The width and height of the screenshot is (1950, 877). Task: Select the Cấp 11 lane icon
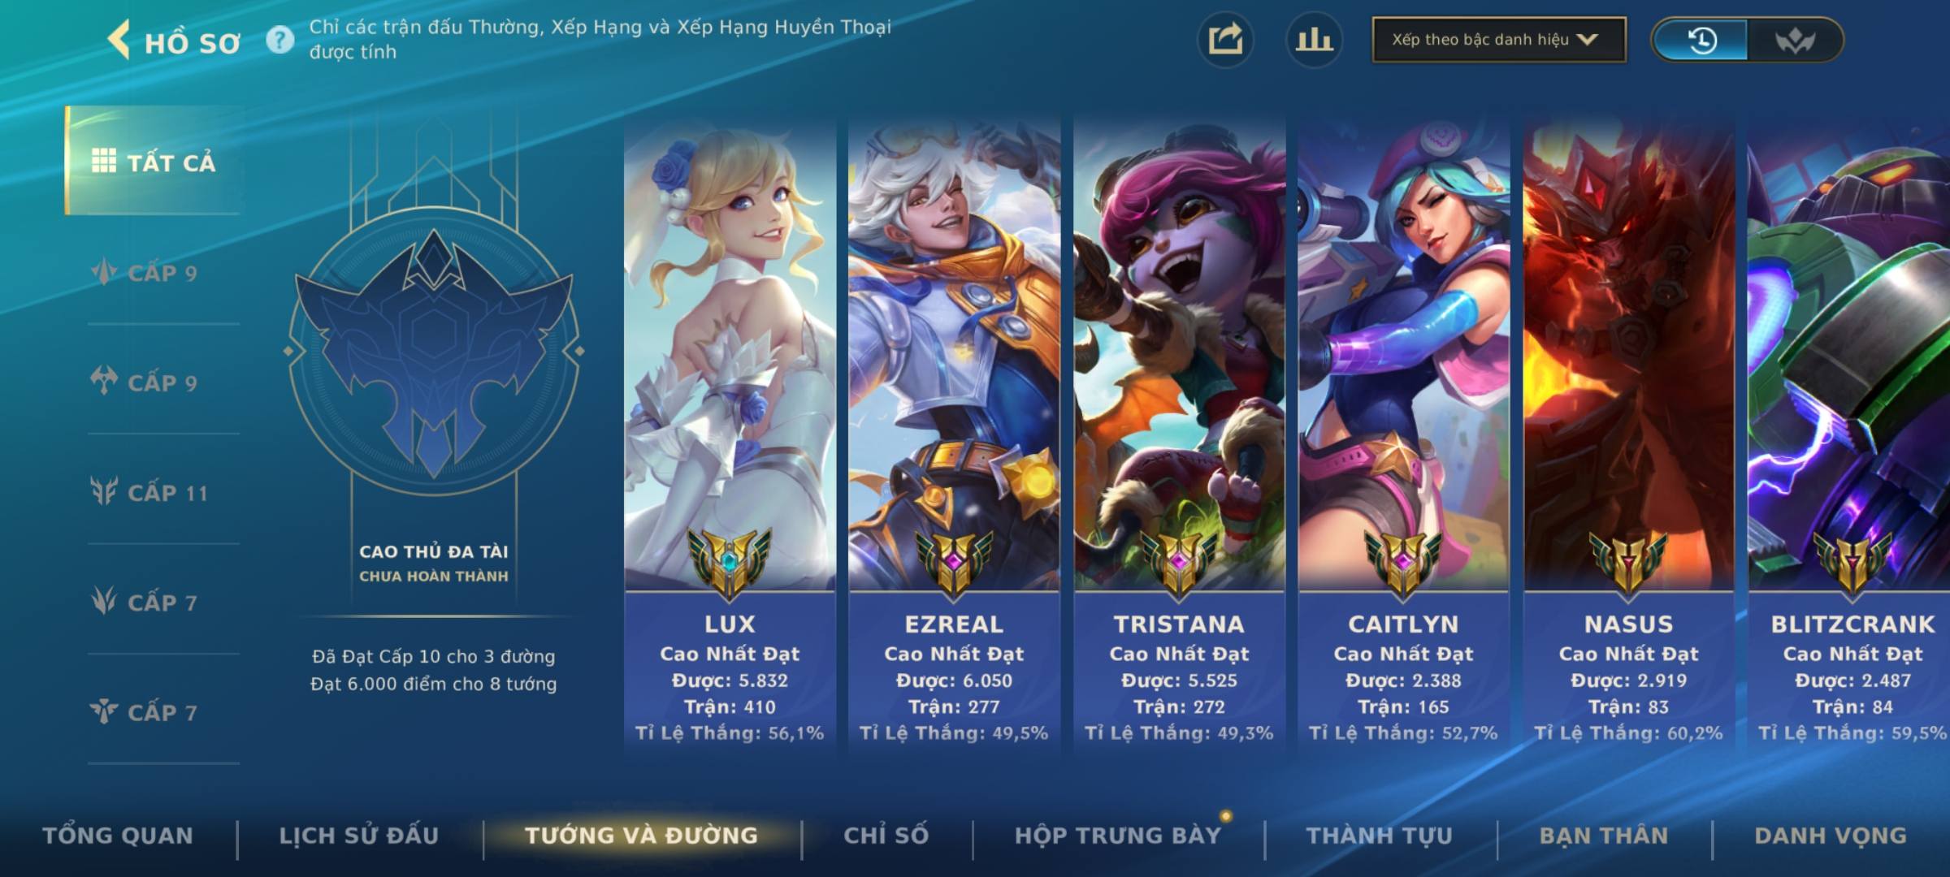pyautogui.click(x=104, y=491)
